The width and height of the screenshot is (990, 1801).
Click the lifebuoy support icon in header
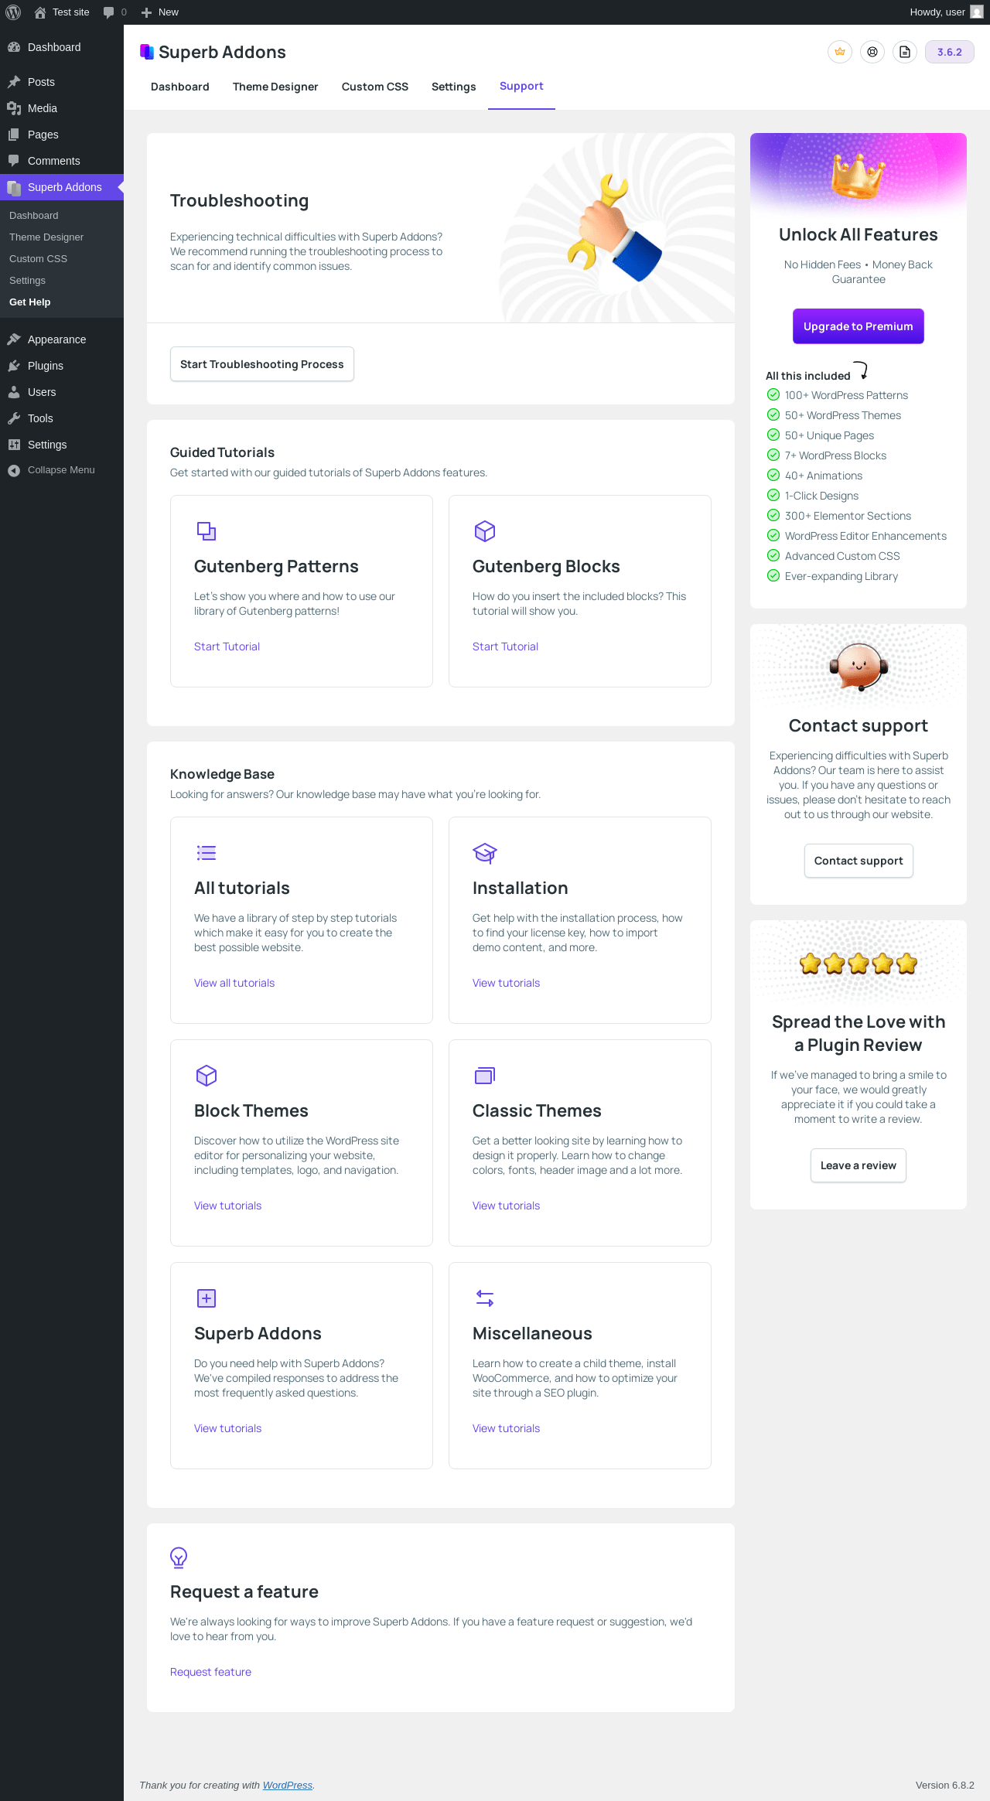tap(872, 52)
